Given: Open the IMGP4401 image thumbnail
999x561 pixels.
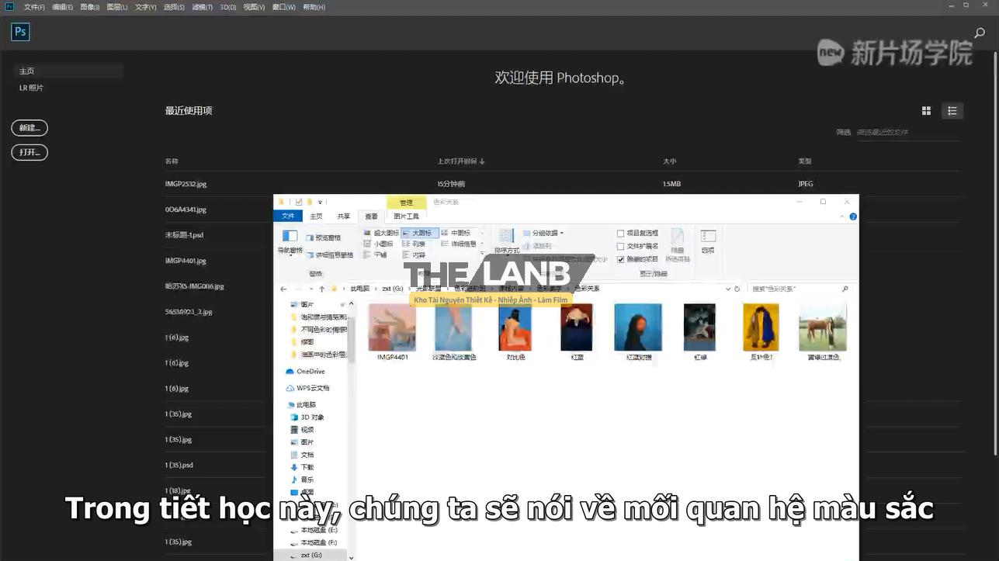Looking at the screenshot, I should pos(391,326).
